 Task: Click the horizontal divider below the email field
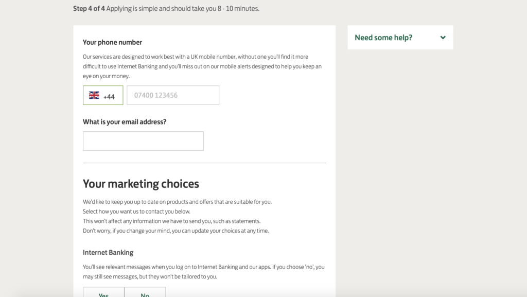pyautogui.click(x=204, y=163)
